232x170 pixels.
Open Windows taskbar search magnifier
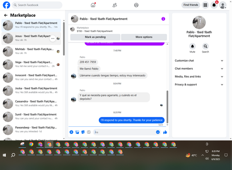point(13,155)
